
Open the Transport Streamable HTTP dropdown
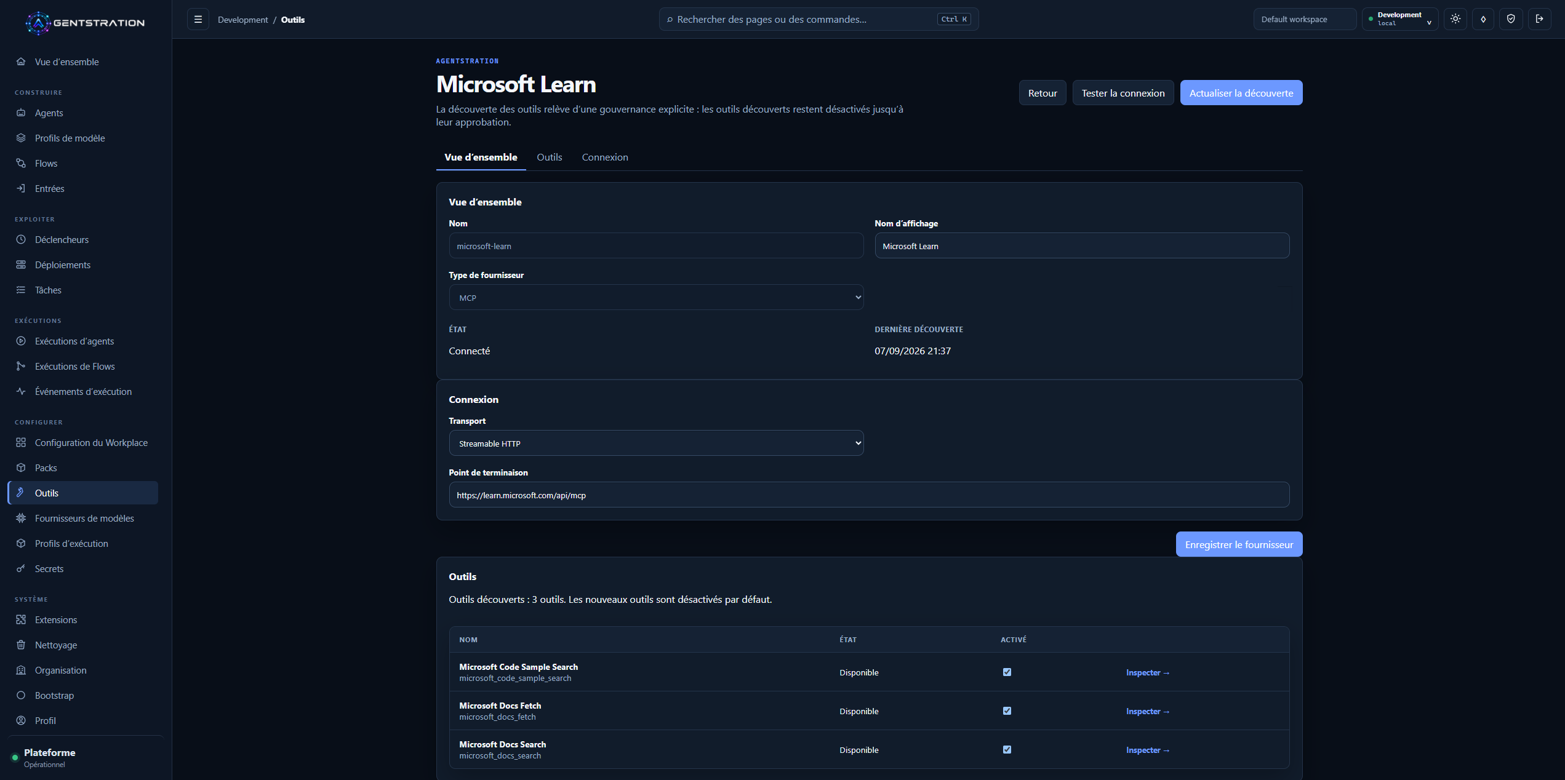tap(656, 443)
